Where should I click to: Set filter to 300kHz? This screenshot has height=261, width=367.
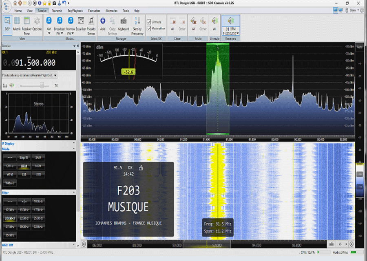(x=24, y=227)
